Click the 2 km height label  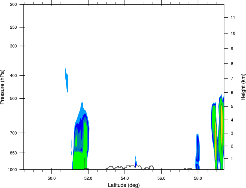[x=232, y=146]
